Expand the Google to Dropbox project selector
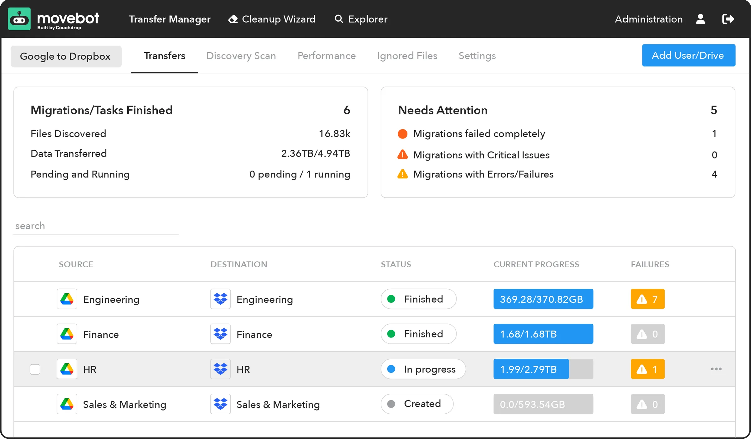Screen dimensions: 751x439 click(66, 56)
